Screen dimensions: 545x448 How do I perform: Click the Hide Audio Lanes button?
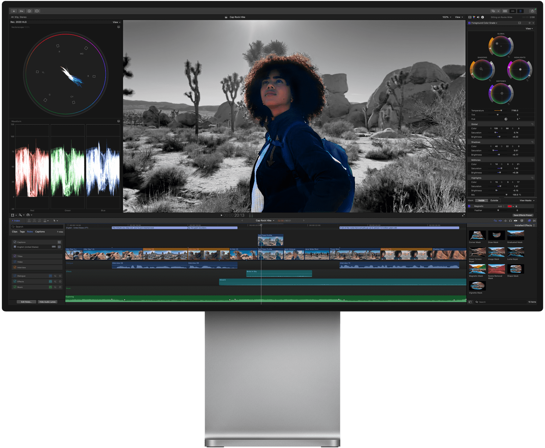pyautogui.click(x=48, y=302)
